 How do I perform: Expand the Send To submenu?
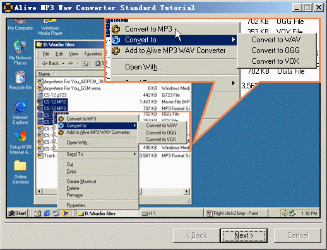pos(98,154)
